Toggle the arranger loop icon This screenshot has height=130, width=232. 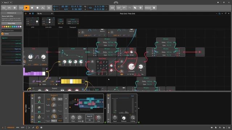click(90, 8)
